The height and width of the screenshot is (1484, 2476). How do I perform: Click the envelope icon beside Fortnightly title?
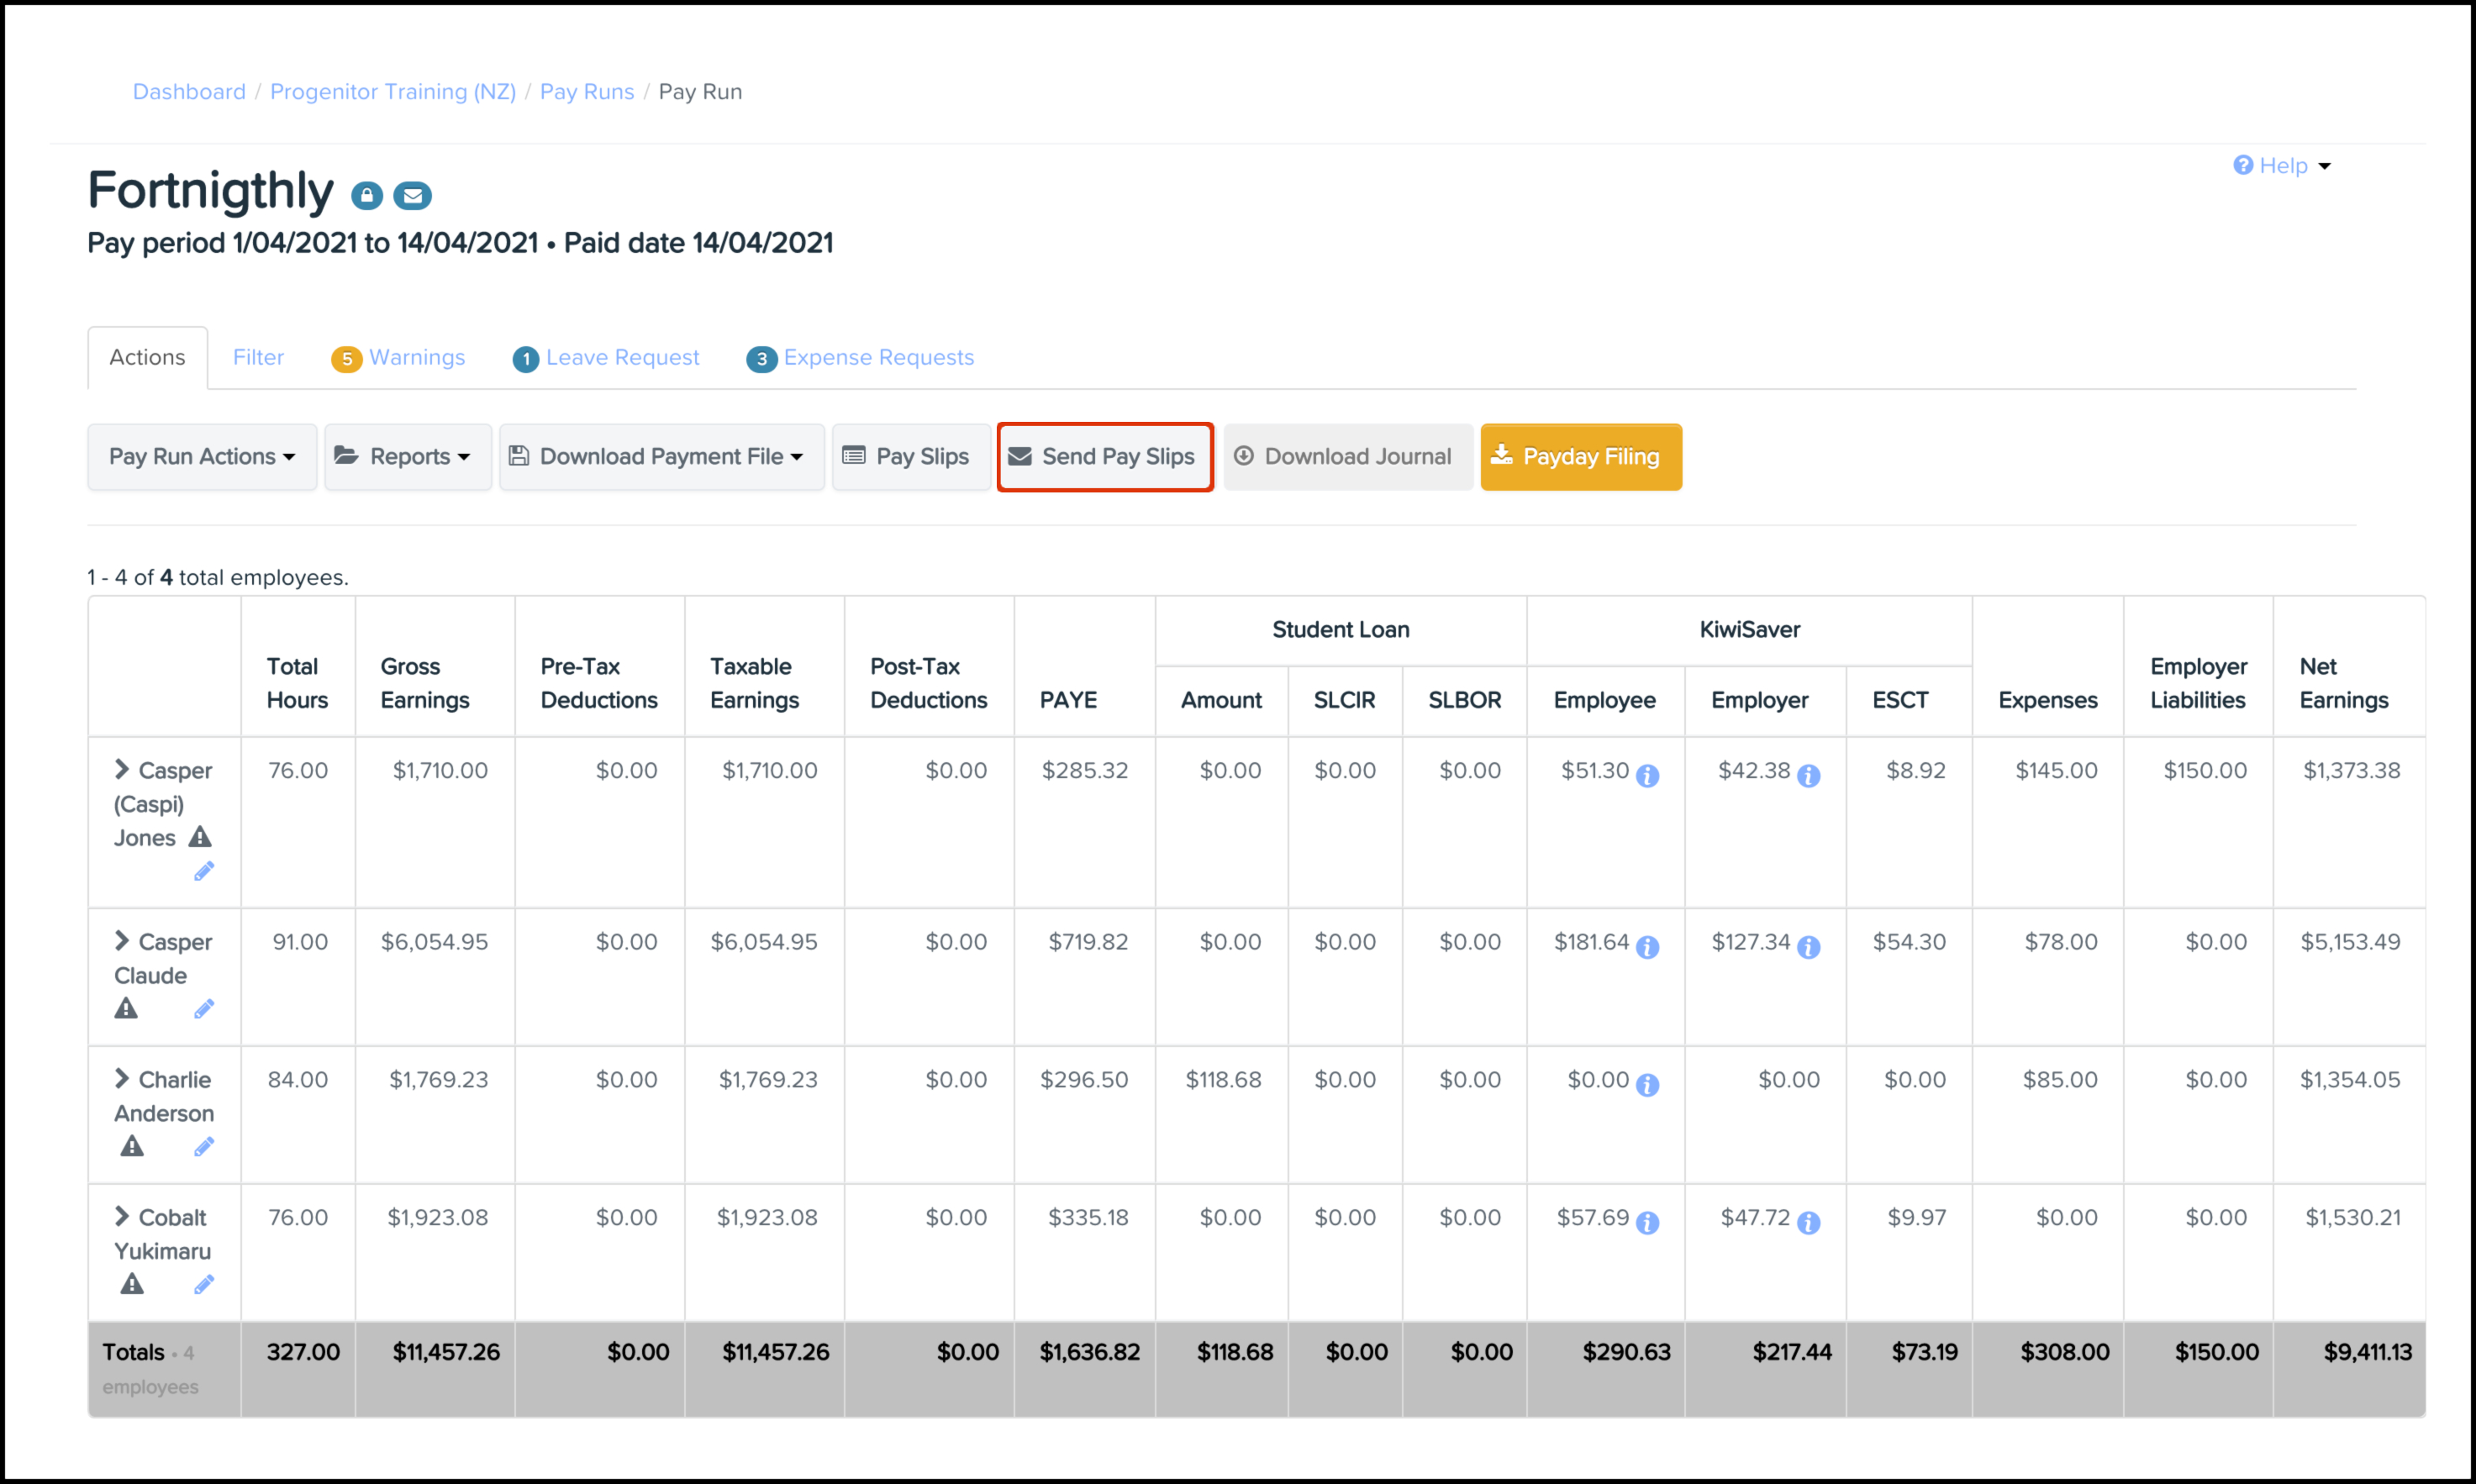click(x=412, y=195)
